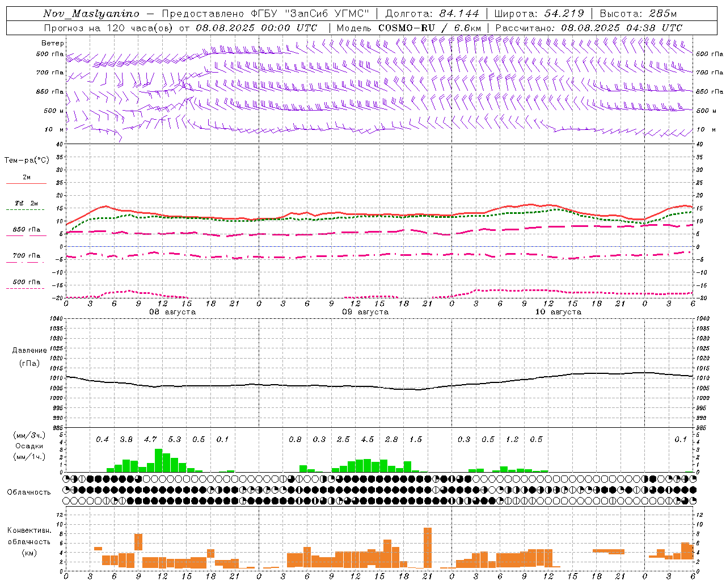Click the 'Td 2м' dew point legend entry
The width and height of the screenshot is (726, 581).
click(x=27, y=203)
